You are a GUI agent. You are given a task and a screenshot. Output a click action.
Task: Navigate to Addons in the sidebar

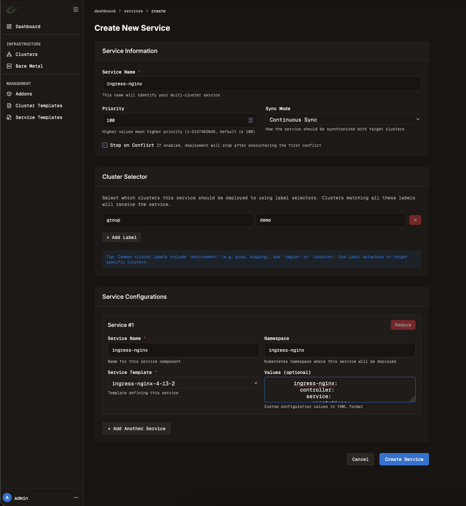click(24, 94)
